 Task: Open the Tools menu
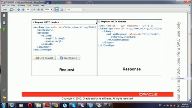point(29,6)
